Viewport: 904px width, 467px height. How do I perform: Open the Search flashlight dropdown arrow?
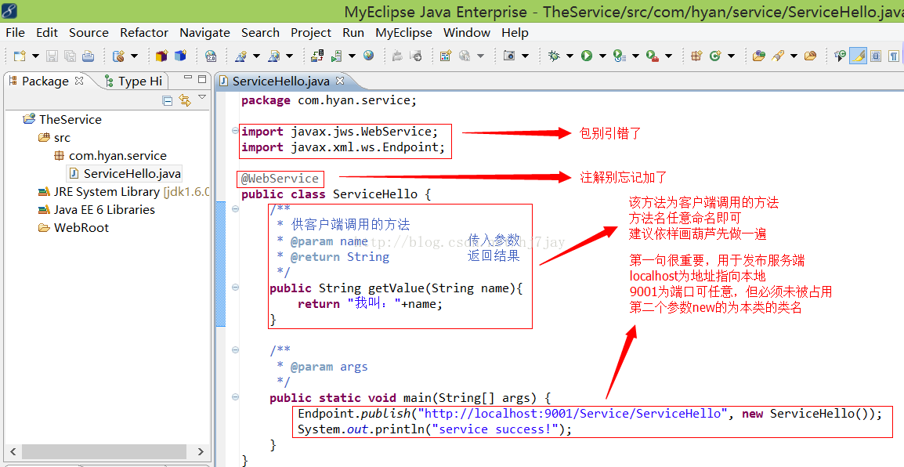[x=794, y=56]
